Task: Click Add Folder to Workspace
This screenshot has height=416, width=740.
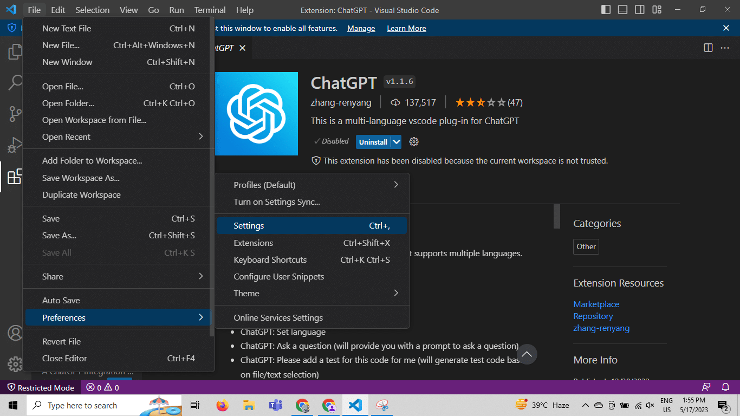Action: point(118,160)
